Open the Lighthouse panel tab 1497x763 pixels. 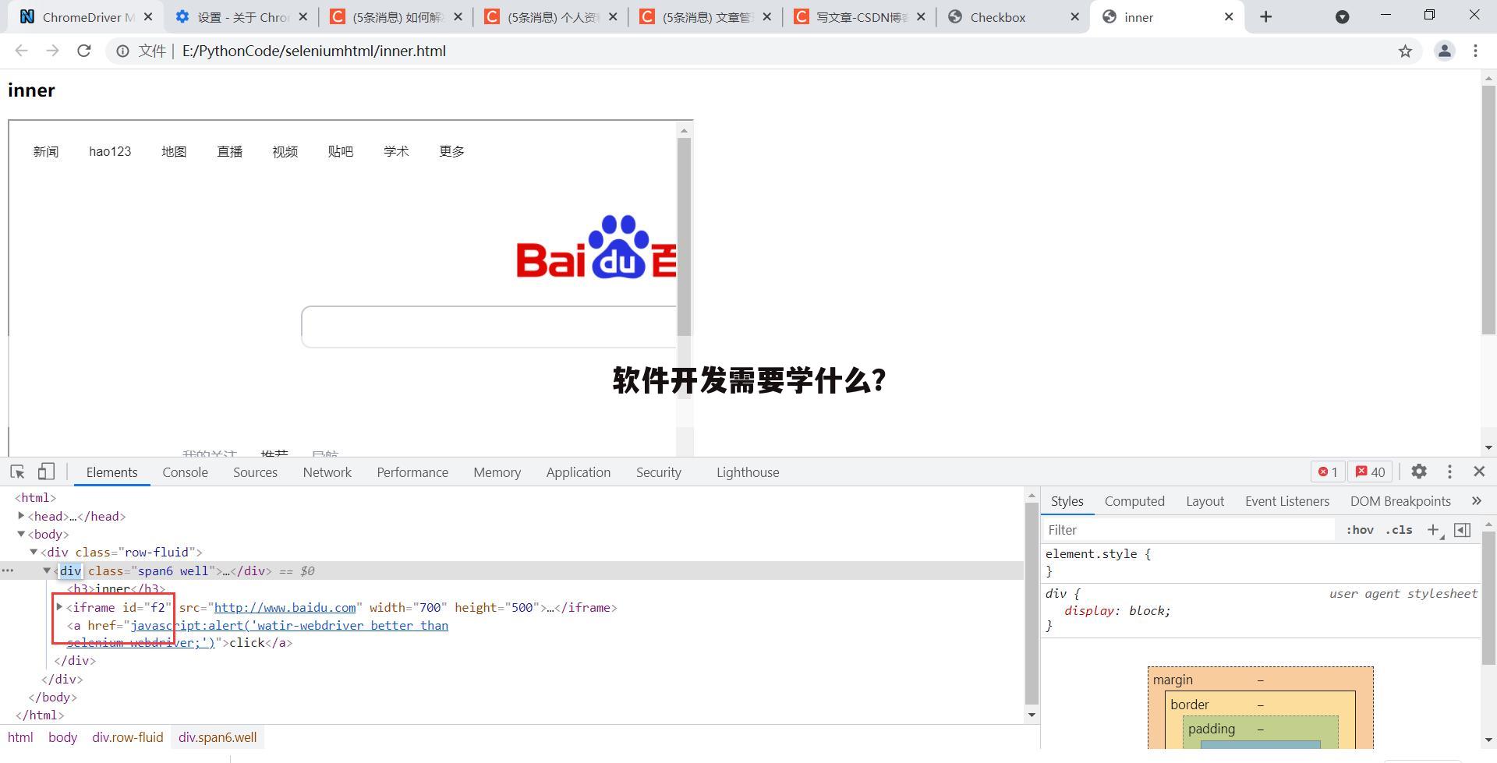(x=748, y=472)
